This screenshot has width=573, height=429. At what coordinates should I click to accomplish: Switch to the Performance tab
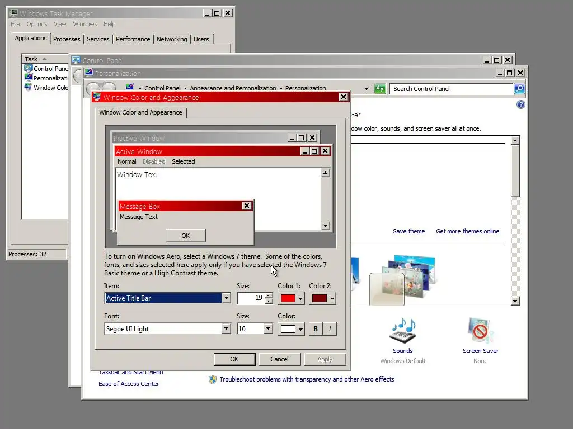(133, 39)
